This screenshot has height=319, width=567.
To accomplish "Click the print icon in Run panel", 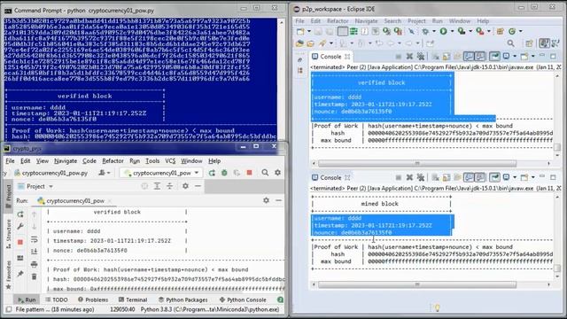I will tap(34, 264).
